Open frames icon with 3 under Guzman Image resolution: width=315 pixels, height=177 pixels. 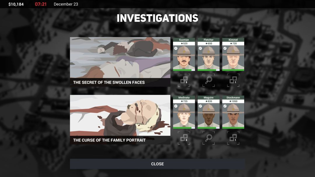[184, 80]
